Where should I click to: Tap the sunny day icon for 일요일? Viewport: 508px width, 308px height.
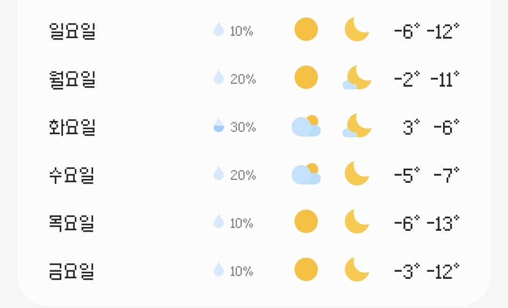tap(306, 29)
